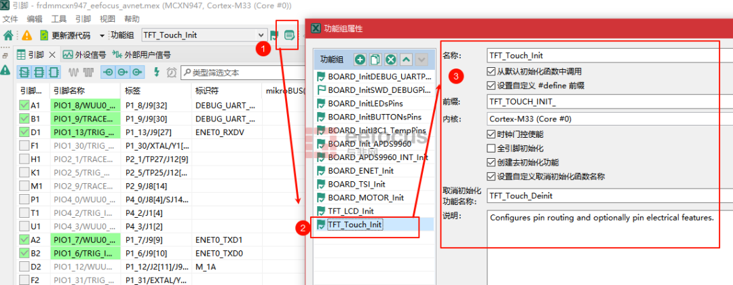
Task: Click the alarm clock icon in table toolbar
Action: [x=171, y=73]
